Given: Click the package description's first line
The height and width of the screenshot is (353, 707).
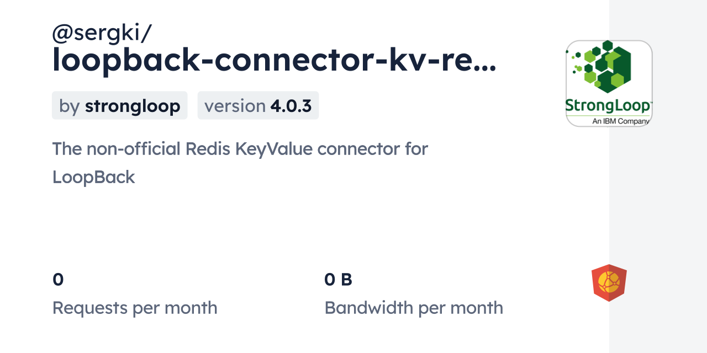Looking at the screenshot, I should click(x=240, y=148).
